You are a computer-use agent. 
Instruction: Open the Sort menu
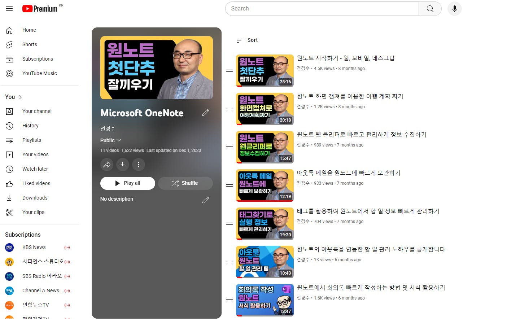(x=247, y=40)
